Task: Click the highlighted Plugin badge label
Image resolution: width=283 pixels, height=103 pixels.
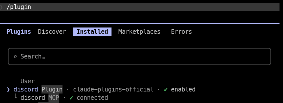Action: pyautogui.click(x=52, y=89)
